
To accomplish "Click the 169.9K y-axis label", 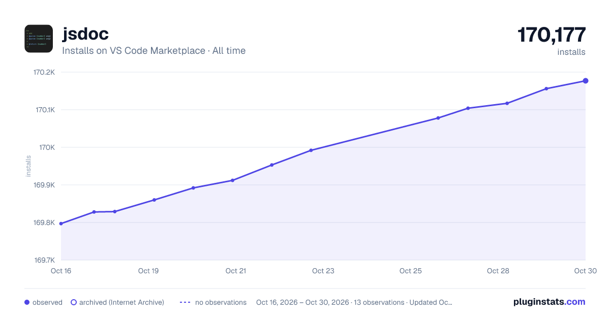I will [44, 185].
